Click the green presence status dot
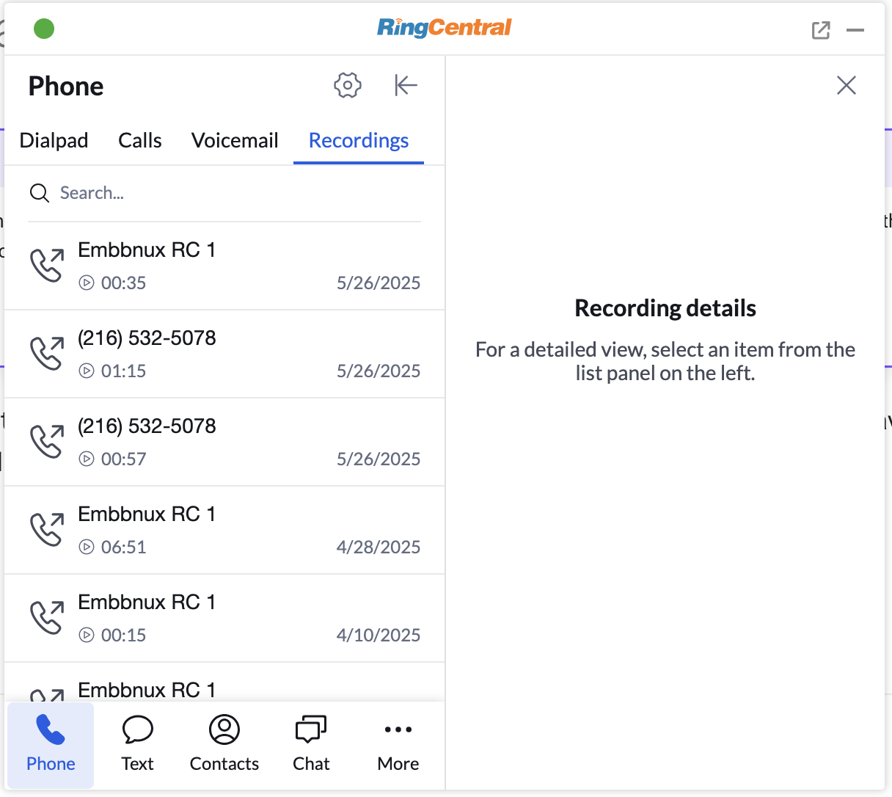892x797 pixels. click(44, 29)
